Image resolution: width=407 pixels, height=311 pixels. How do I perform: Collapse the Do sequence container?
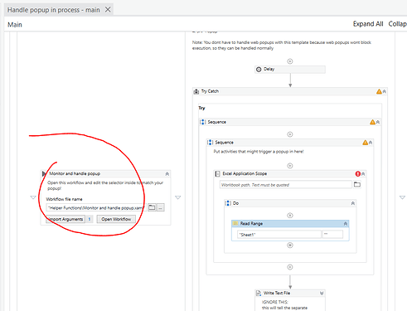[x=353, y=203]
